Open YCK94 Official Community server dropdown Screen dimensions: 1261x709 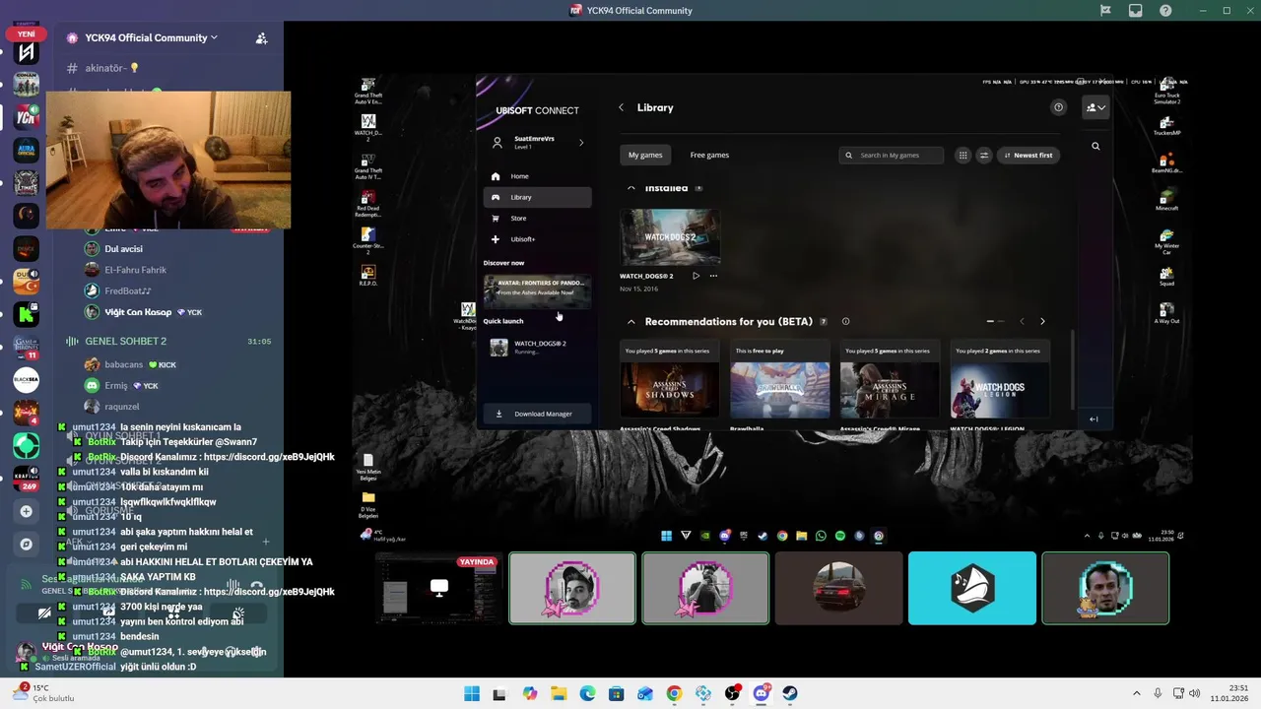[151, 37]
